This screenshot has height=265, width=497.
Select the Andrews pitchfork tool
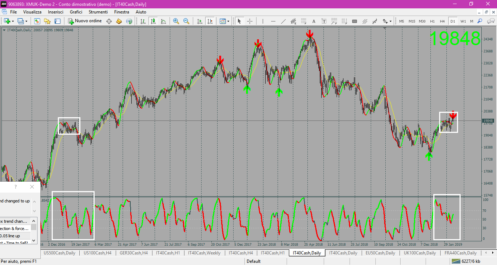[375, 21]
